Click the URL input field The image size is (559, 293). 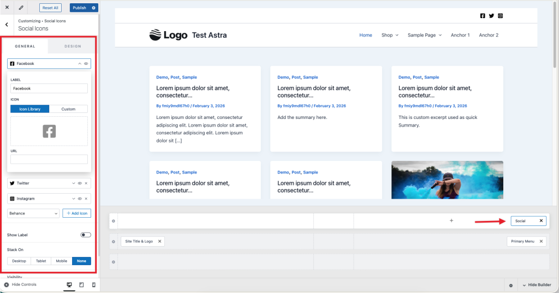(49, 159)
